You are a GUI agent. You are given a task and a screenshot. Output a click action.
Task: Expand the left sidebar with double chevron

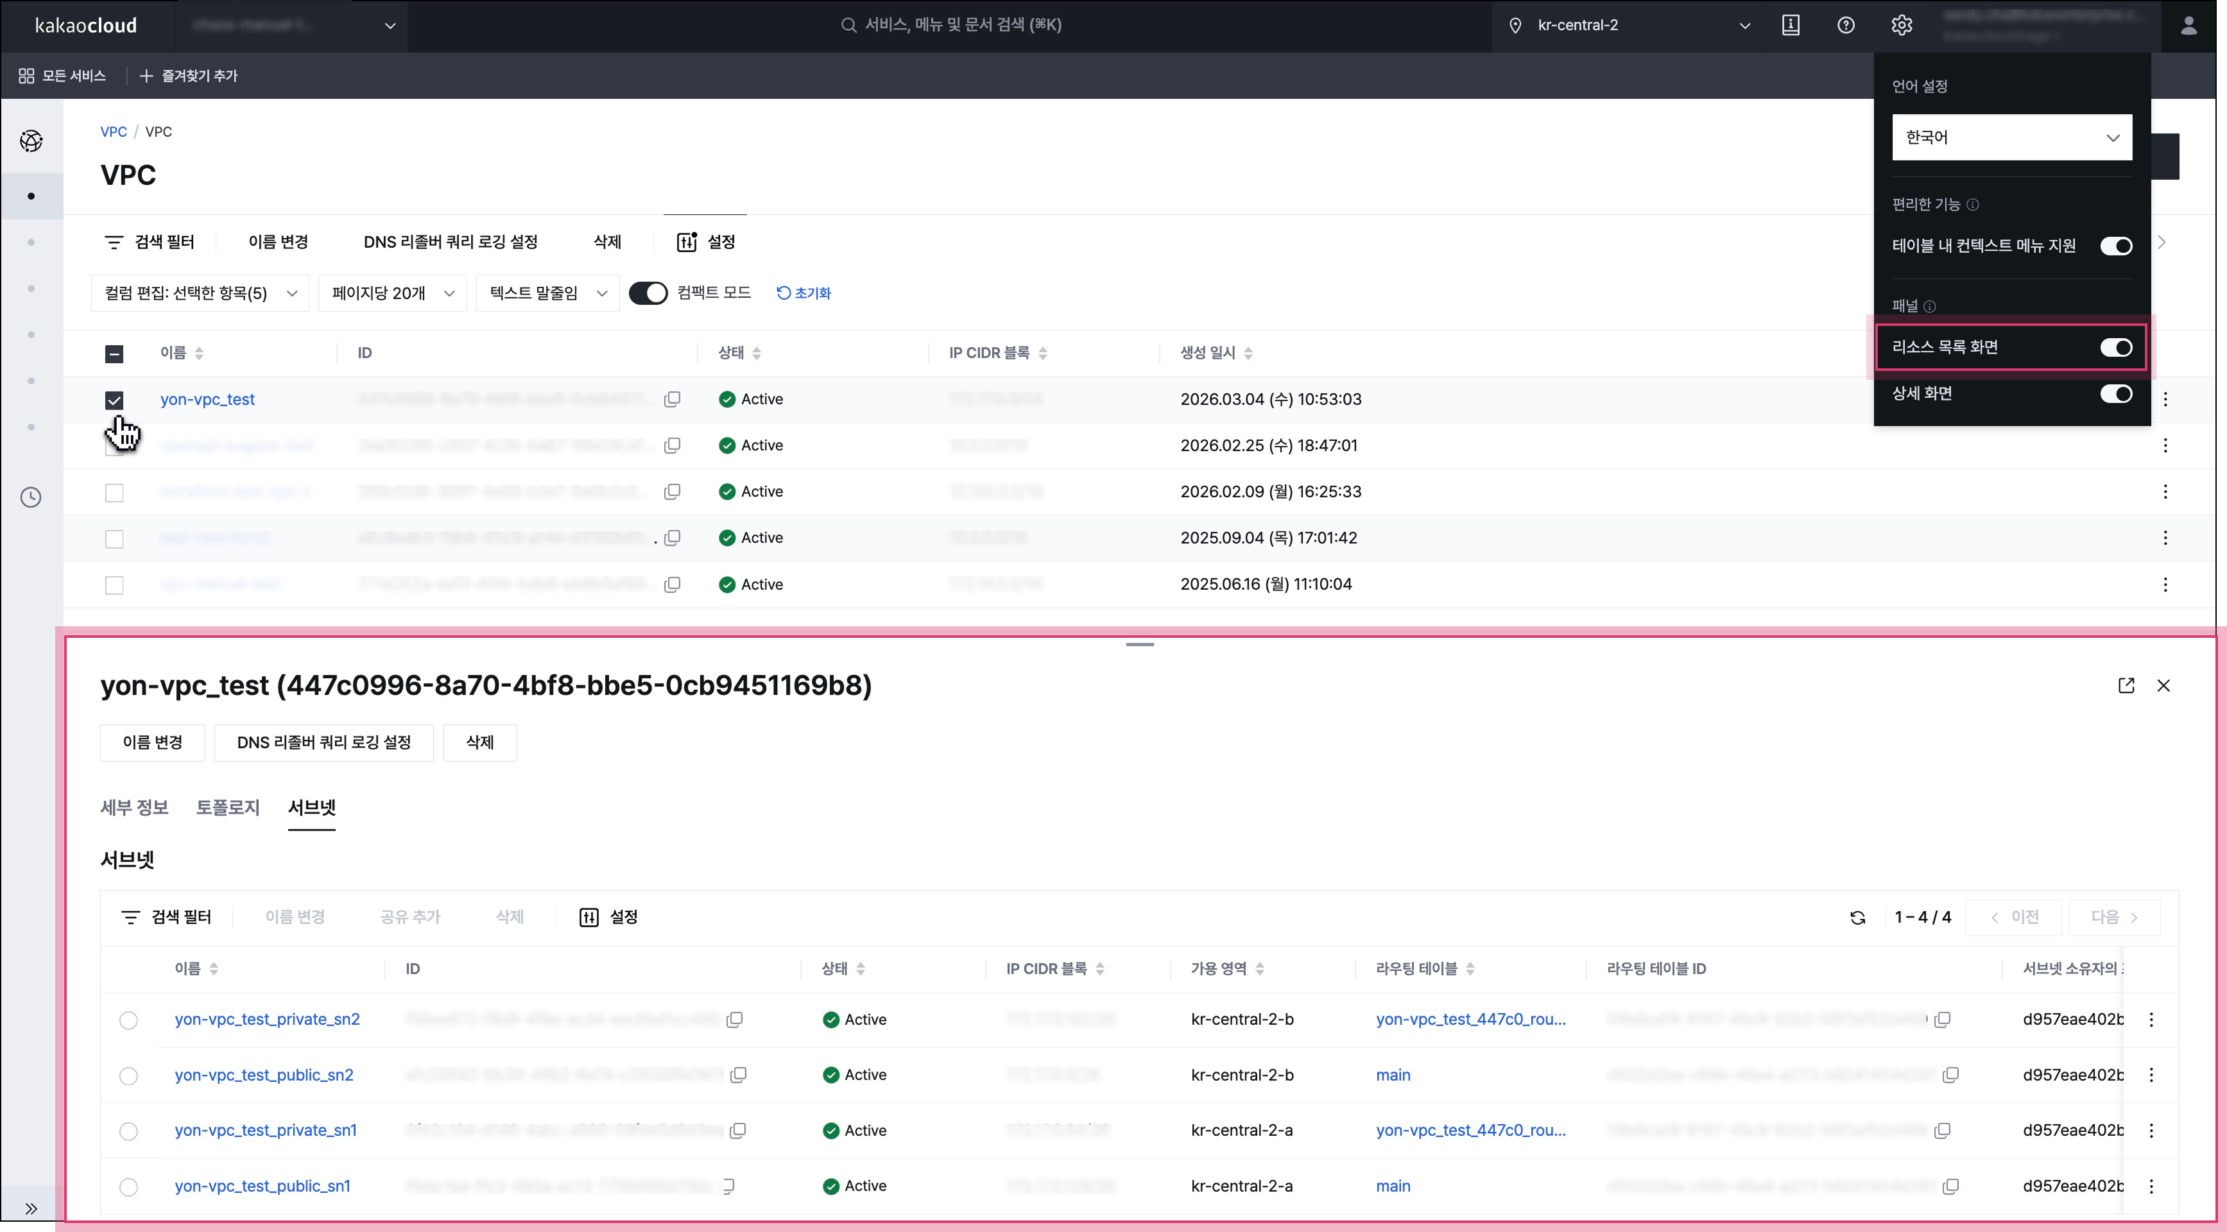click(31, 1209)
